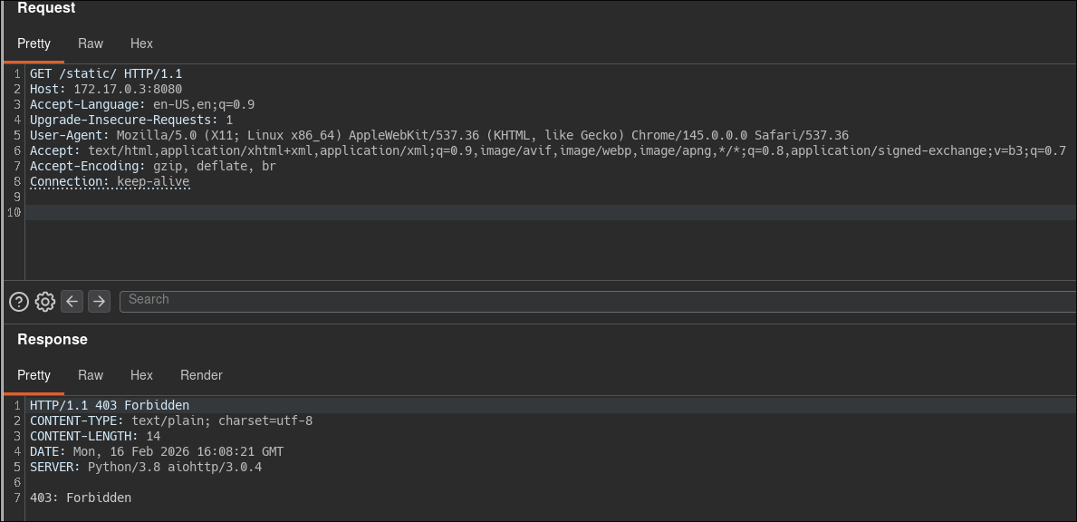
Task: Click the 403: Forbidden response body text
Action: [x=81, y=498]
